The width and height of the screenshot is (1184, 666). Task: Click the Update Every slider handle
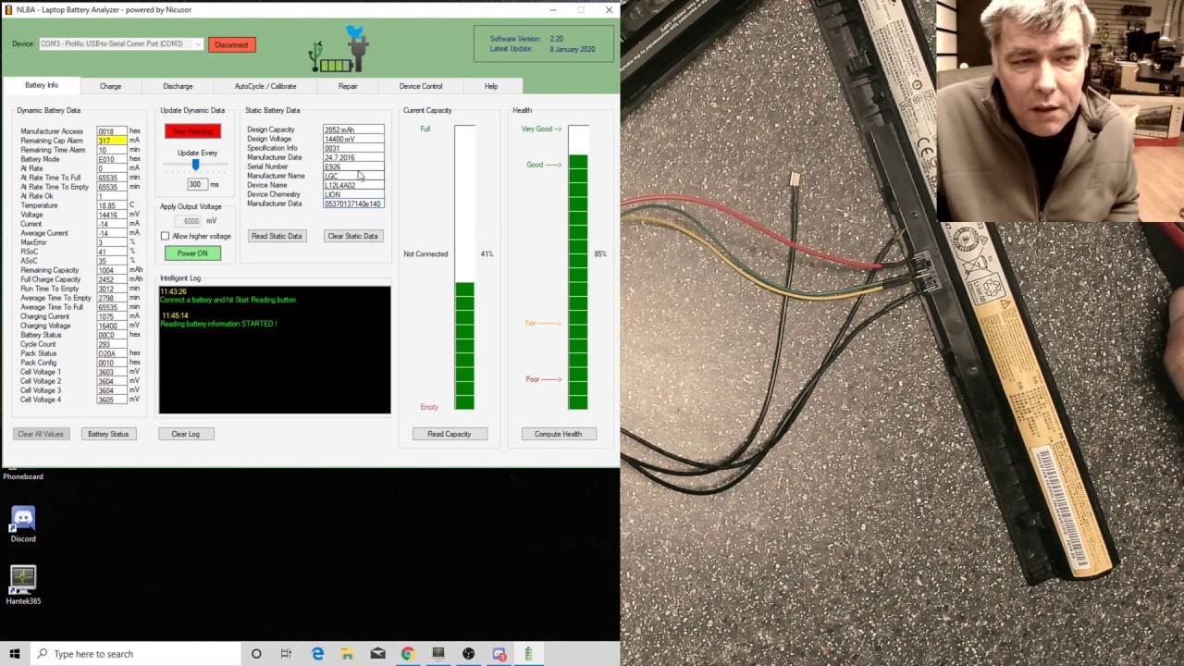coord(195,165)
